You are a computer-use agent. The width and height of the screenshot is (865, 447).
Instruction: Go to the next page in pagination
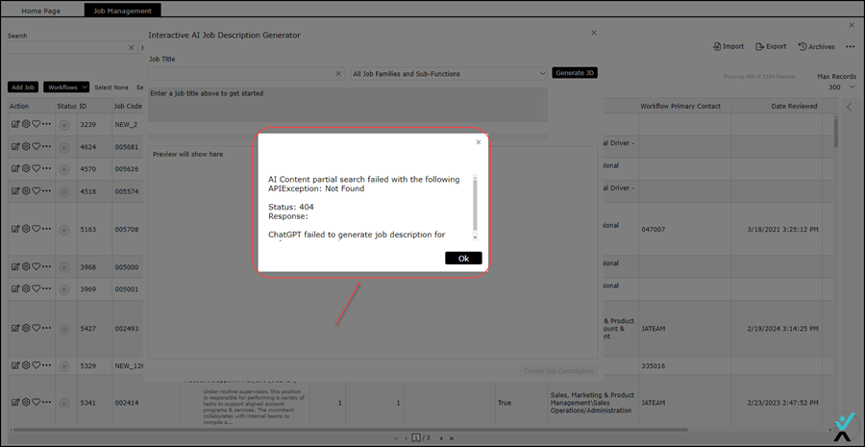(441, 438)
